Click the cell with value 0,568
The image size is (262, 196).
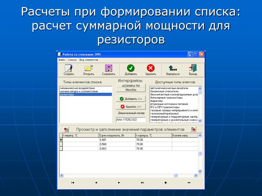tap(117, 144)
